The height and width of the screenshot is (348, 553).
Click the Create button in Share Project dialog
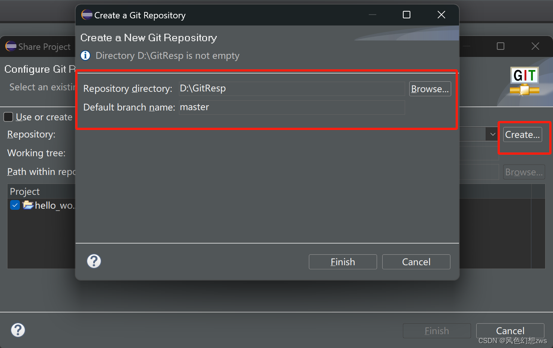[x=522, y=134]
